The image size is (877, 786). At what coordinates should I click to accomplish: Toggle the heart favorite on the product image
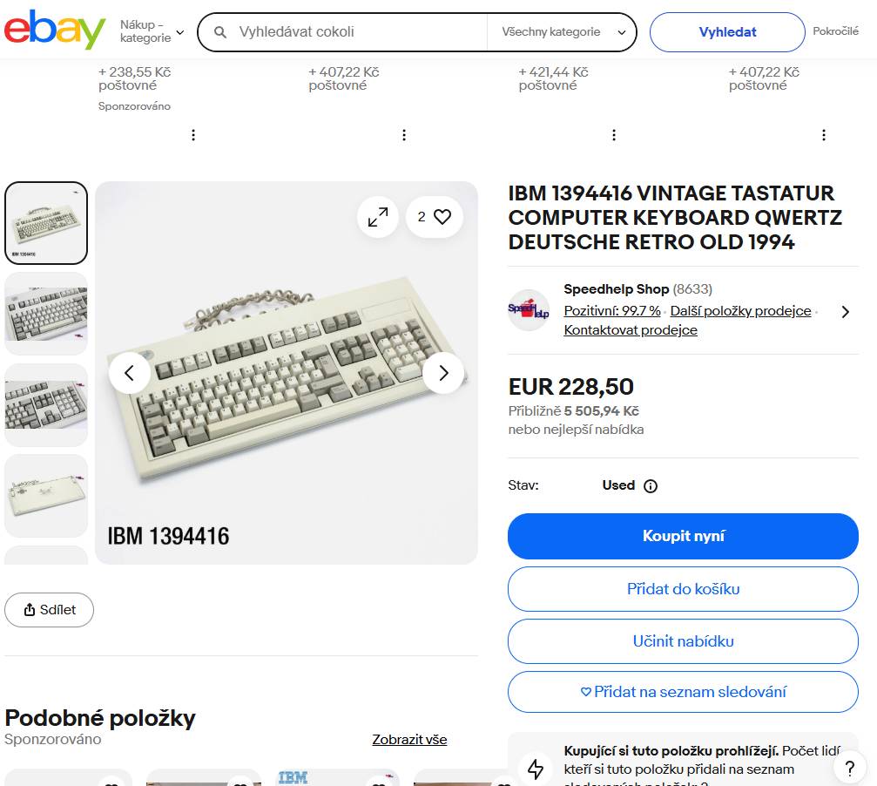coord(442,217)
